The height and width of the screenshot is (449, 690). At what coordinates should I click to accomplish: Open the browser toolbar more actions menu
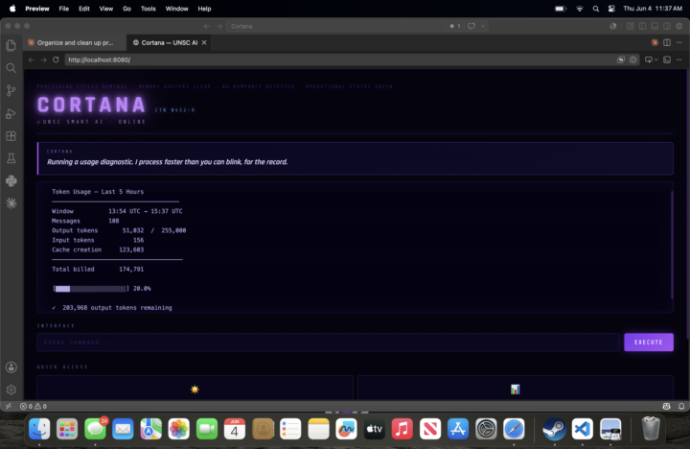point(679,59)
